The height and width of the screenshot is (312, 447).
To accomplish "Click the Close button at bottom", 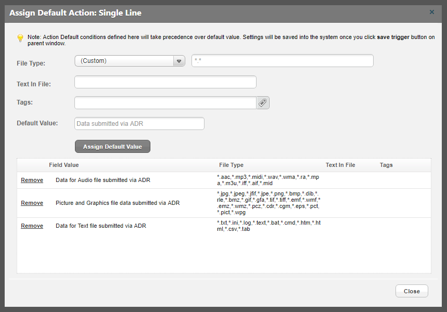I will (412, 291).
